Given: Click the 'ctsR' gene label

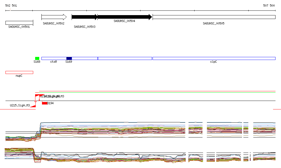Looking at the screenshot, I should click(54, 62).
